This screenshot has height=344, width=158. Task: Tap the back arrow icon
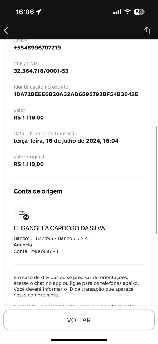point(6,31)
